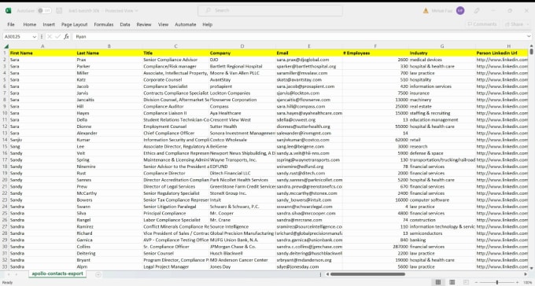Click horizontal scrollbar left arrow
This screenshot has height=286, width=535.
click(327, 274)
